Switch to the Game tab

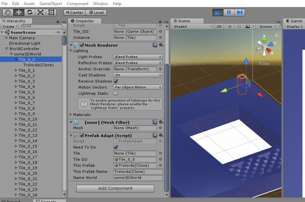[x=294, y=21]
